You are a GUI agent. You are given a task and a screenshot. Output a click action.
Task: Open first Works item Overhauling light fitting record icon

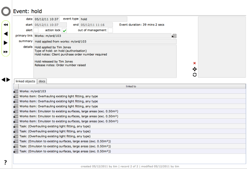click(x=16, y=96)
